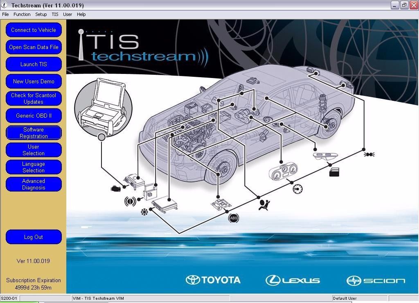Open the Help menu
419x303 pixels.
pos(81,14)
